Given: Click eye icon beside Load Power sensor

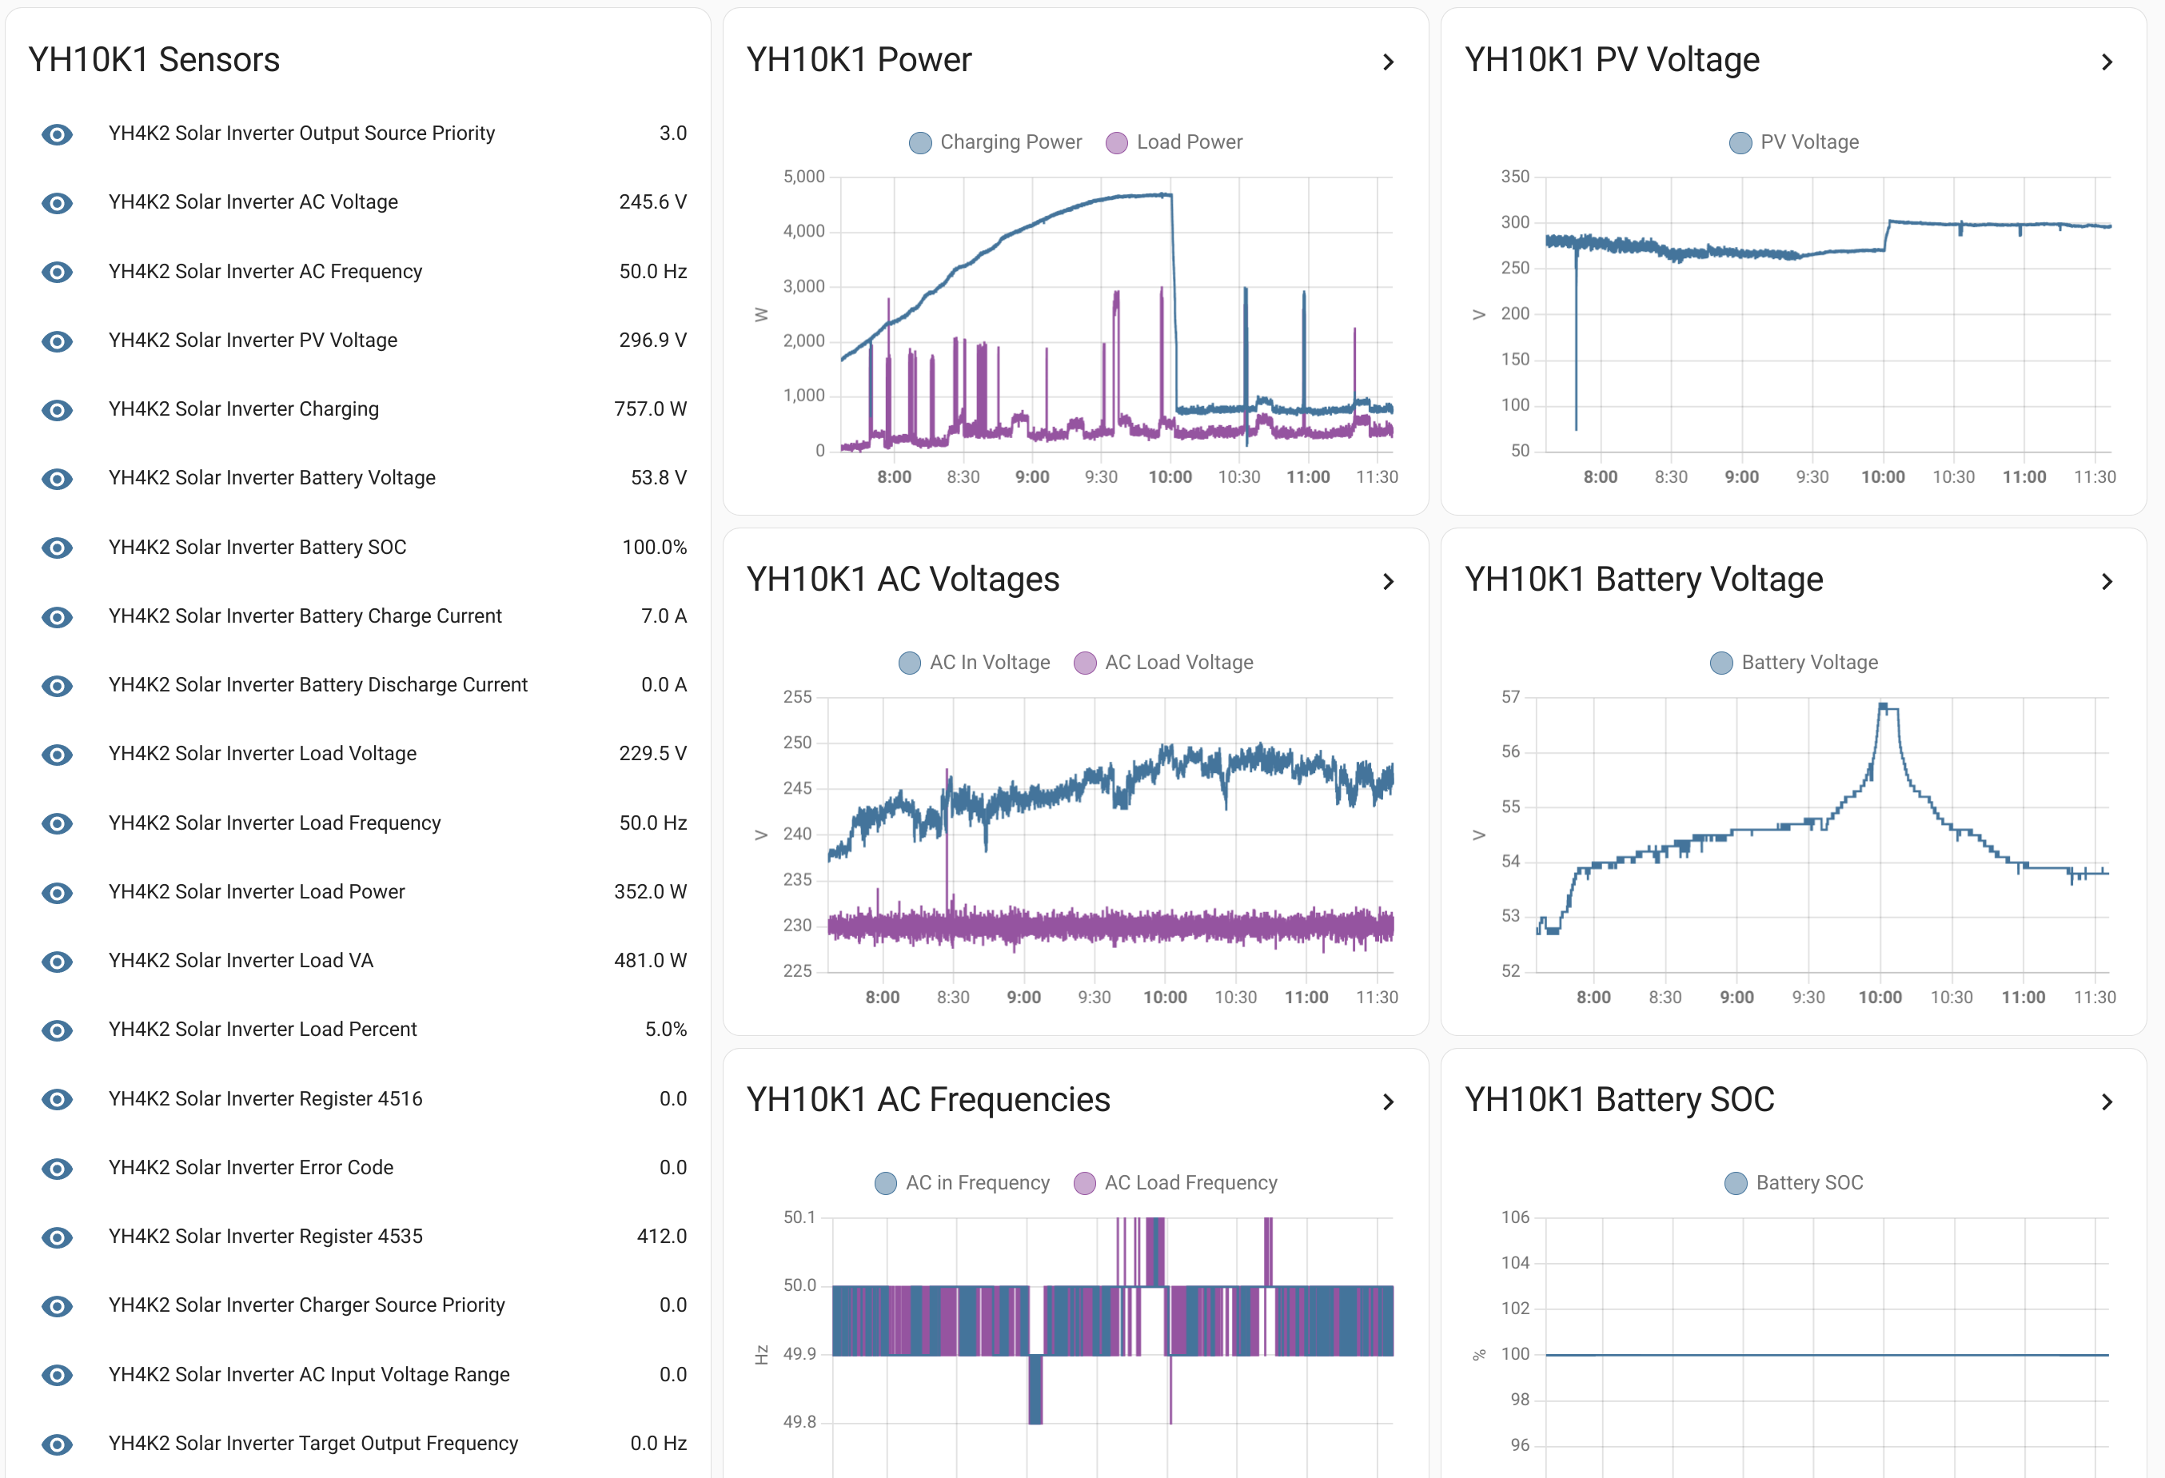Looking at the screenshot, I should tap(57, 892).
